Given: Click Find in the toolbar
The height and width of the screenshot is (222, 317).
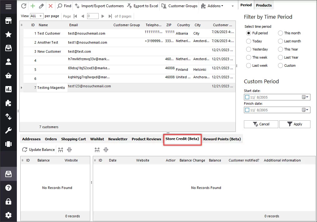Looking at the screenshot, I should [x=64, y=6].
